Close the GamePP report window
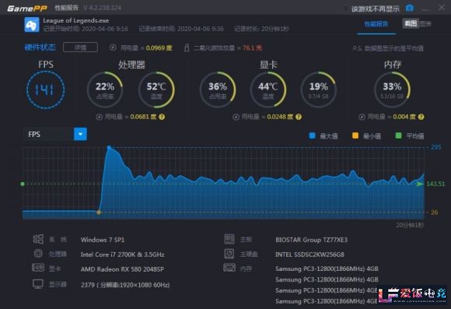Image resolution: width=451 pixels, height=309 pixels. pos(442,8)
